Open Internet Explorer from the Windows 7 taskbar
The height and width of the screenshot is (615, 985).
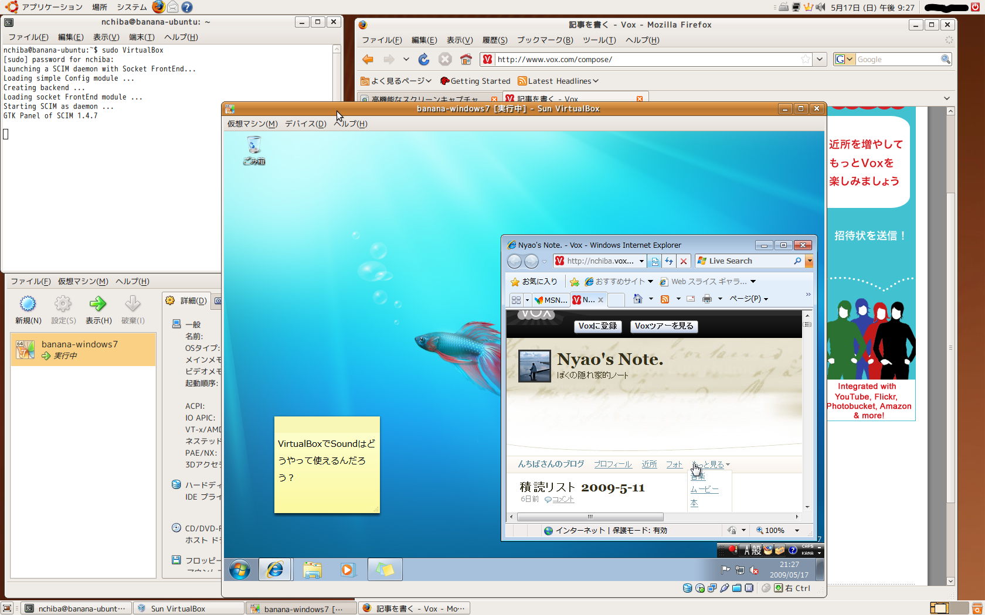coord(275,569)
